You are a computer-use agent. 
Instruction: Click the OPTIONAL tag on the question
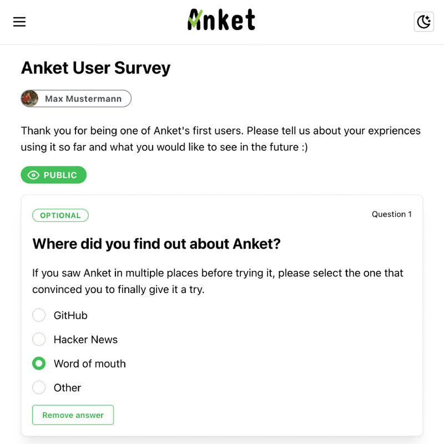[60, 215]
